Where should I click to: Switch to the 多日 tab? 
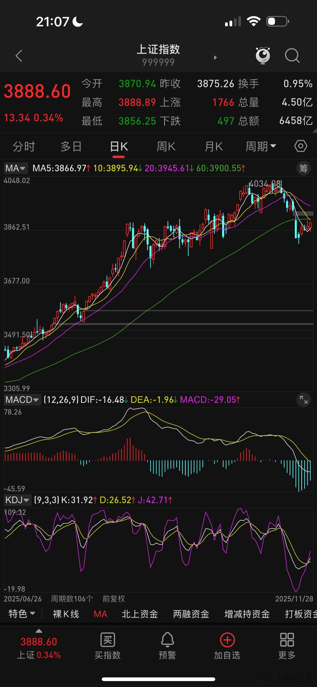71,146
